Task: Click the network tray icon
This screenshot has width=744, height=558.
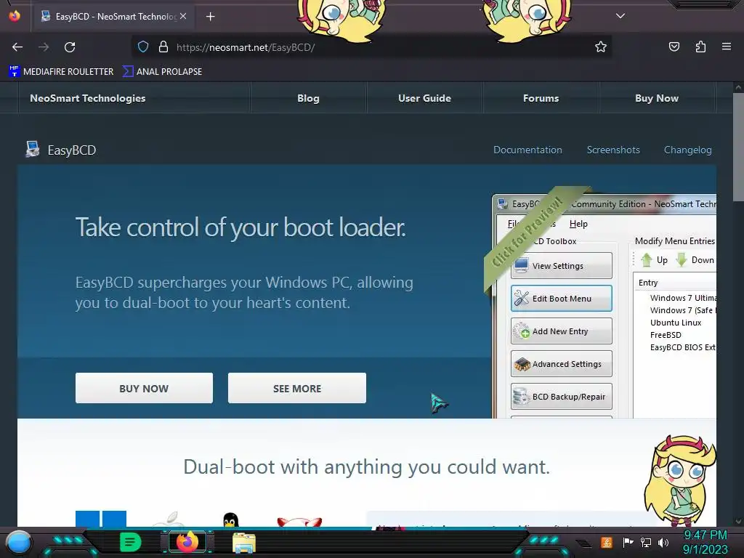Action: 646,542
